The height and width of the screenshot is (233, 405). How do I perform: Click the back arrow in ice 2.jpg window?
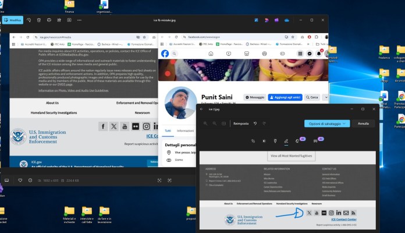[x=202, y=109]
